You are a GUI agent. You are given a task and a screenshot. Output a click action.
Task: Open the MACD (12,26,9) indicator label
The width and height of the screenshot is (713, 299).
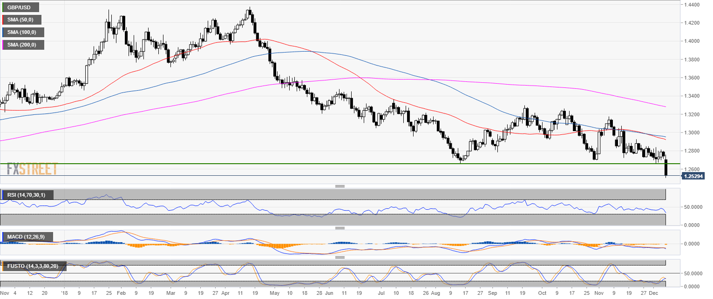[x=27, y=237]
